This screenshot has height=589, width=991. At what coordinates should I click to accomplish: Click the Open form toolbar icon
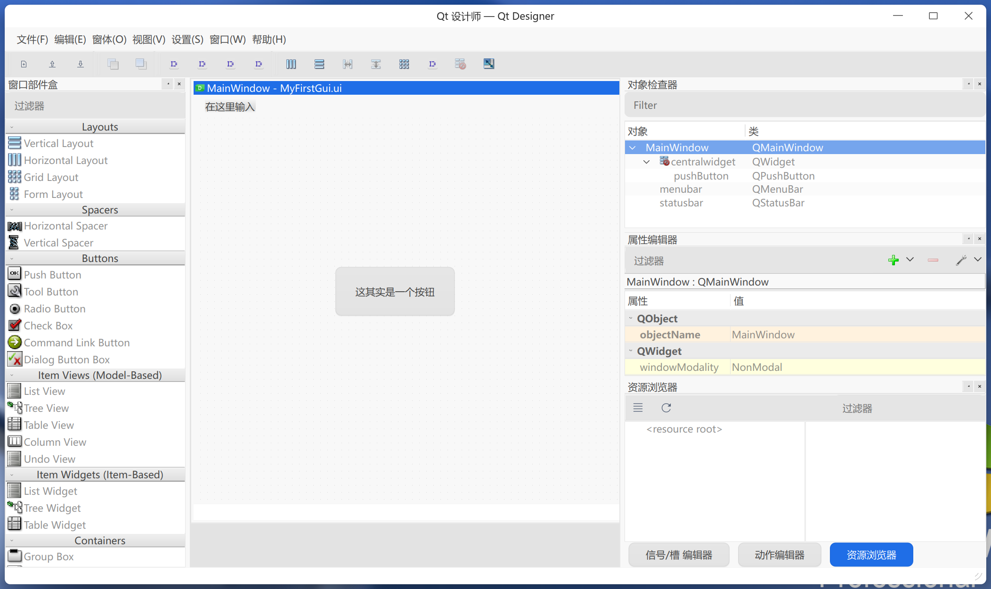tap(52, 64)
